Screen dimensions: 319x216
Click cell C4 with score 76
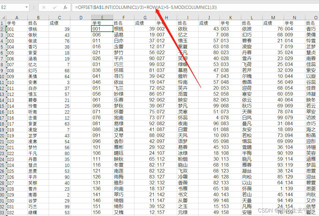59,41
